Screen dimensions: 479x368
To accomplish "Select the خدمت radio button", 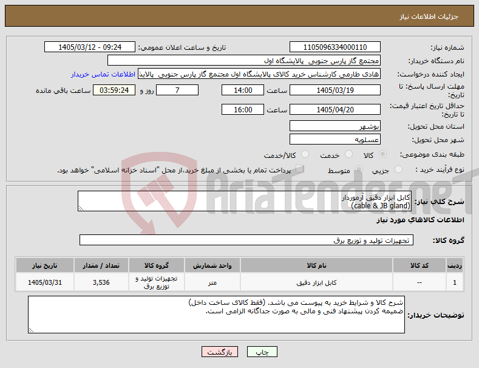I will [348, 154].
